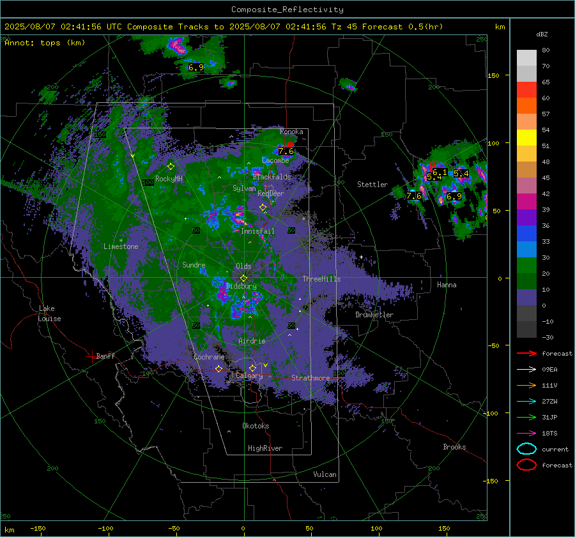Image resolution: width=575 pixels, height=537 pixels.
Task: Click the red cross marker at Banff
Action: click(91, 356)
